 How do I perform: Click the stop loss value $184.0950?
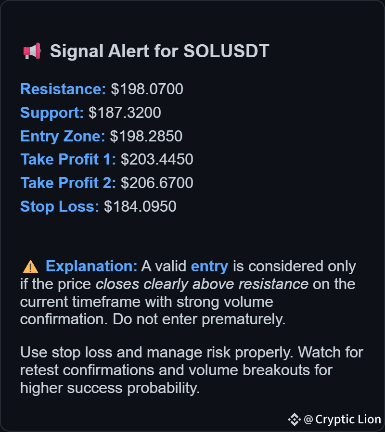140,206
